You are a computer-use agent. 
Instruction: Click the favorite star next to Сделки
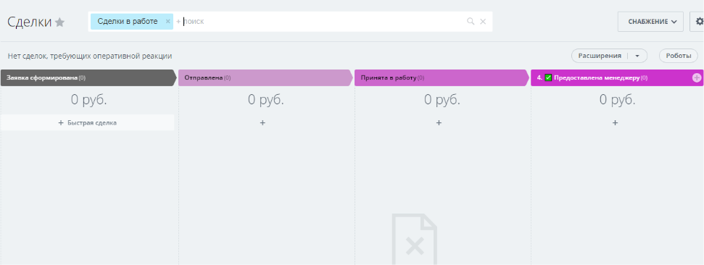pyautogui.click(x=59, y=22)
